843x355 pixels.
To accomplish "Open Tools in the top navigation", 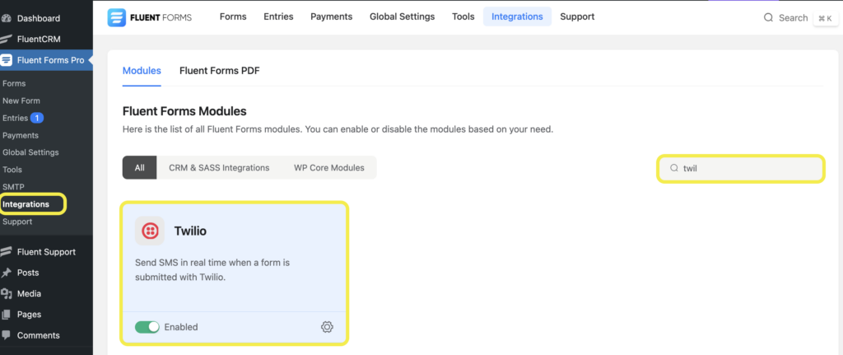I will (463, 16).
